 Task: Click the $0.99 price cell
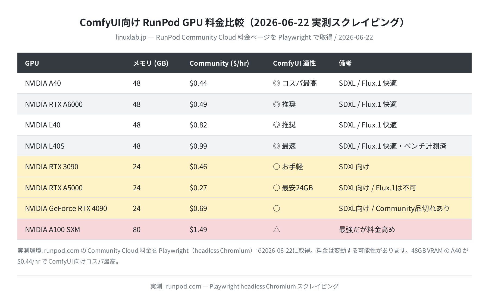[198, 146]
